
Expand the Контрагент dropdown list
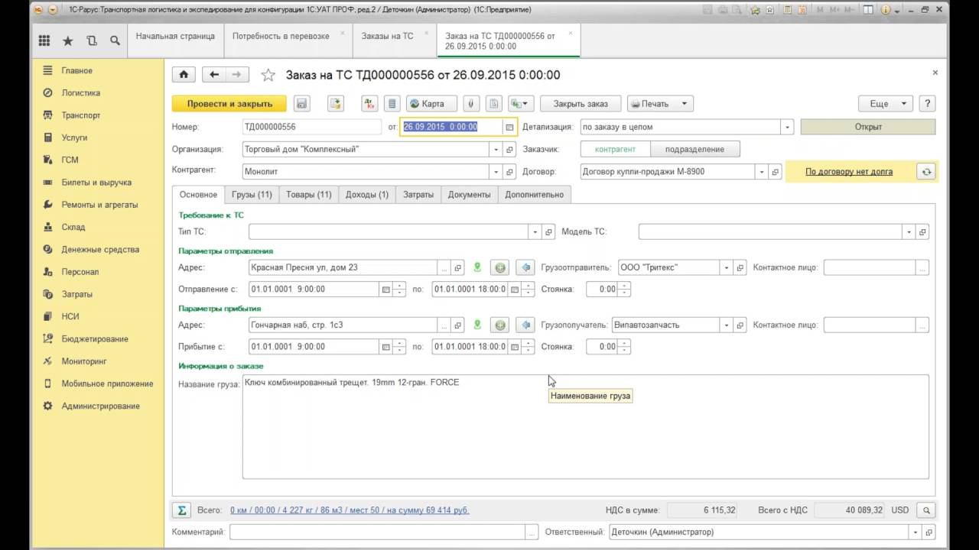click(x=497, y=172)
